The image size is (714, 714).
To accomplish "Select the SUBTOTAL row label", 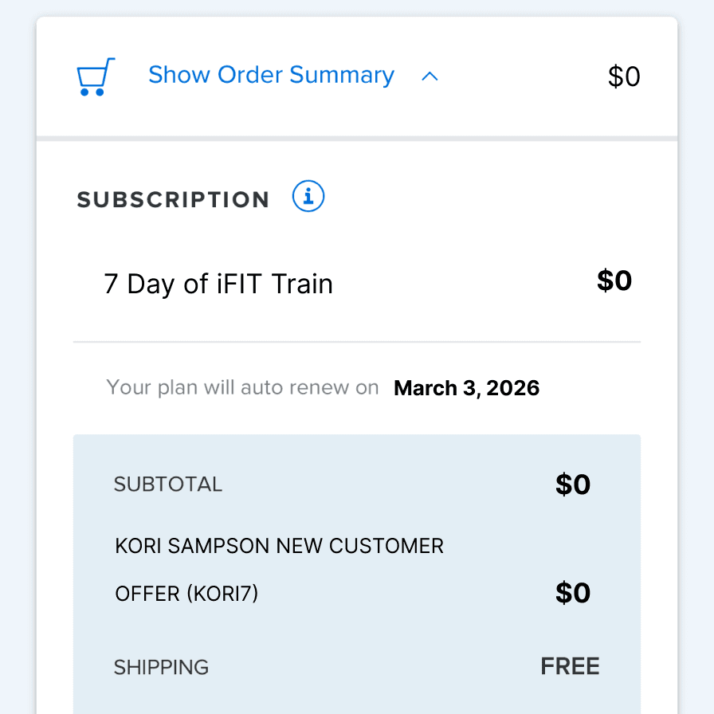I will tap(168, 484).
